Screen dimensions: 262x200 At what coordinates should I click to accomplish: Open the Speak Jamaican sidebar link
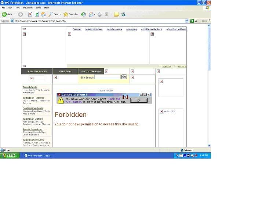pyautogui.click(x=32, y=129)
